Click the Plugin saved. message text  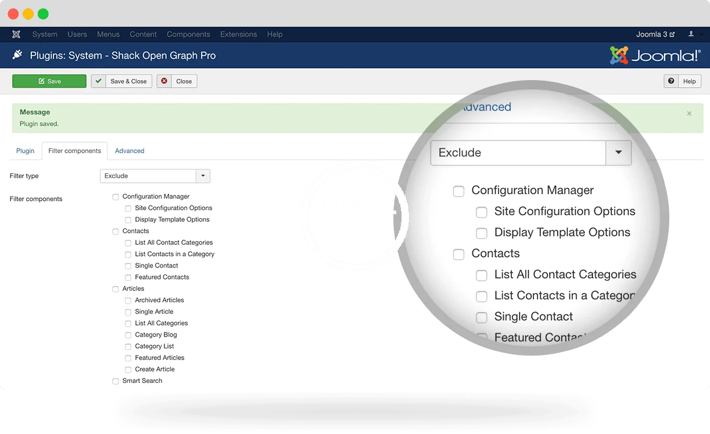39,124
